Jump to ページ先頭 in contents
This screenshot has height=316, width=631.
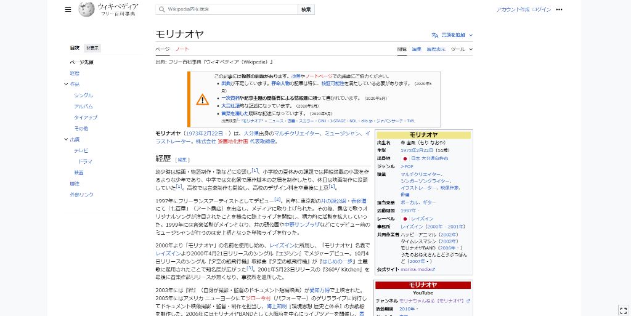click(82, 62)
